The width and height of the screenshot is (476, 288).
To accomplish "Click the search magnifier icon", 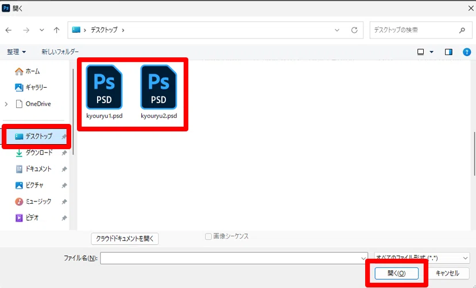I will click(x=462, y=30).
